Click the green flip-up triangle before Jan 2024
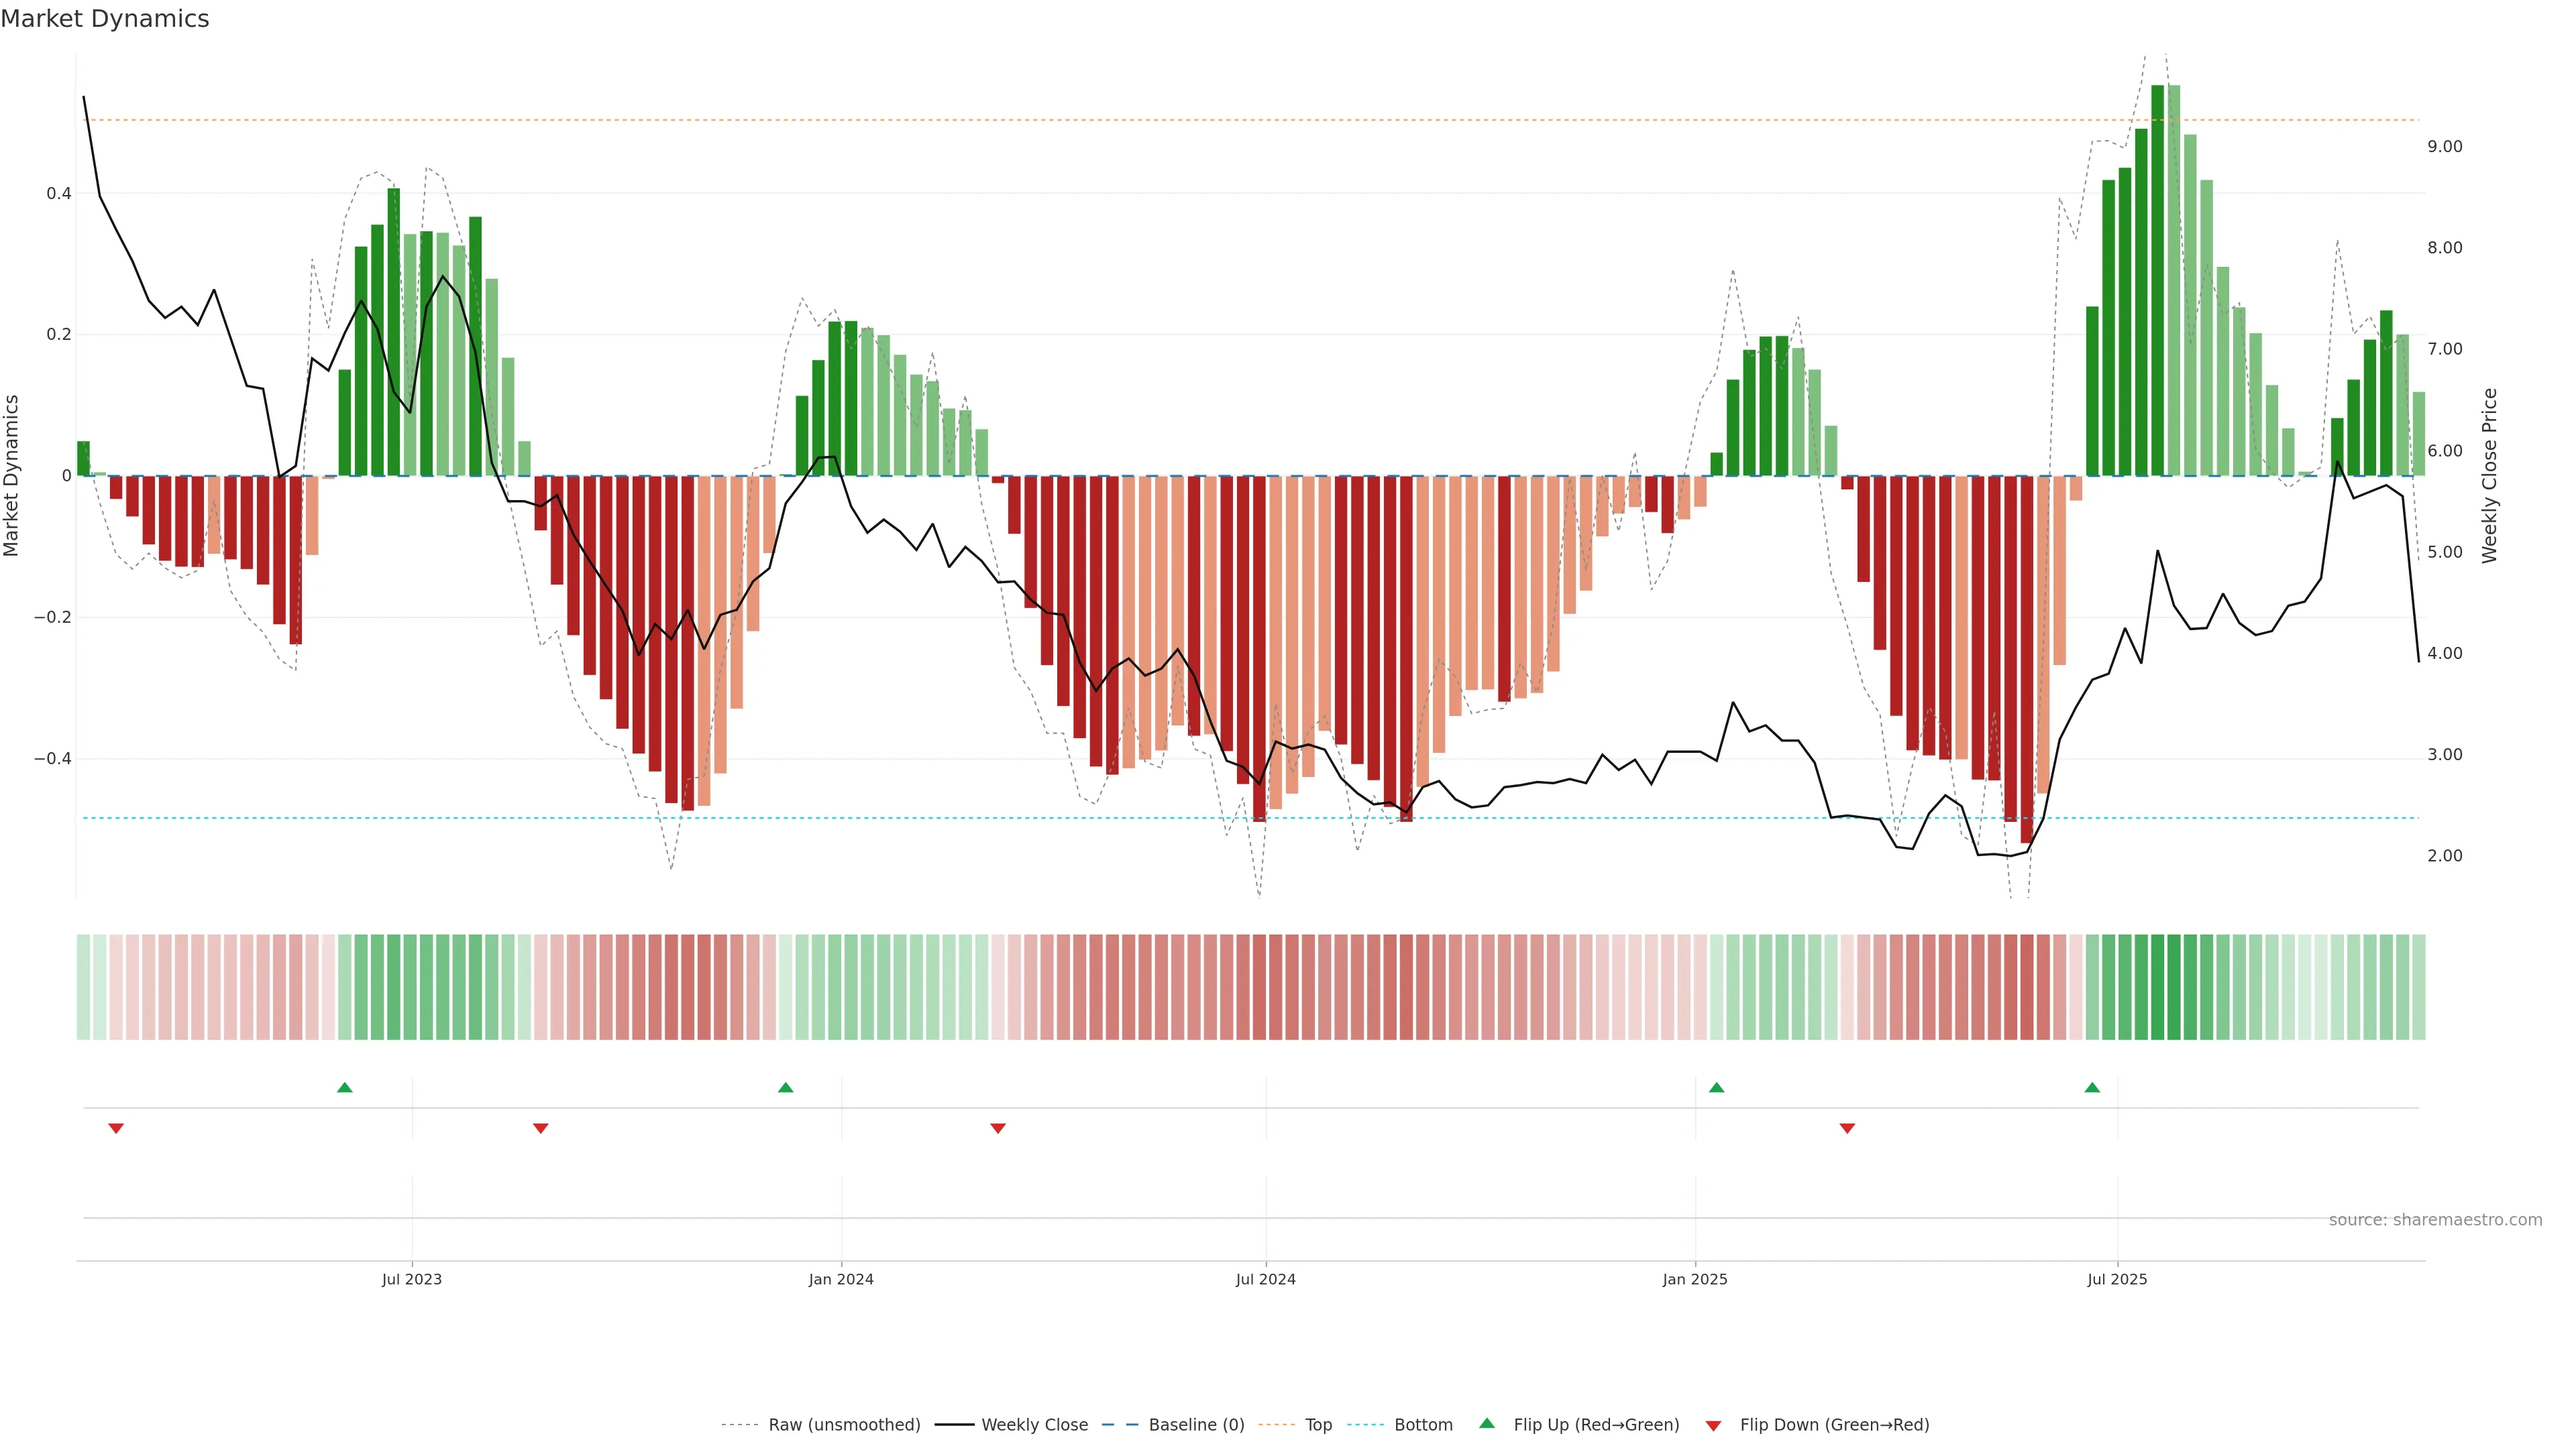The height and width of the screenshot is (1448, 2576). 786,1087
